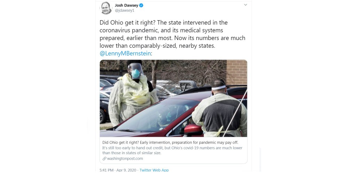Open the drive-through testing article image

tap(174, 98)
